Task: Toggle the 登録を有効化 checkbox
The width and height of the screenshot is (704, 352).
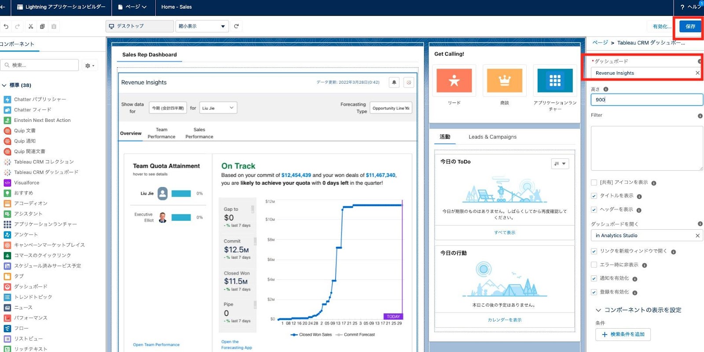Action: pyautogui.click(x=594, y=292)
